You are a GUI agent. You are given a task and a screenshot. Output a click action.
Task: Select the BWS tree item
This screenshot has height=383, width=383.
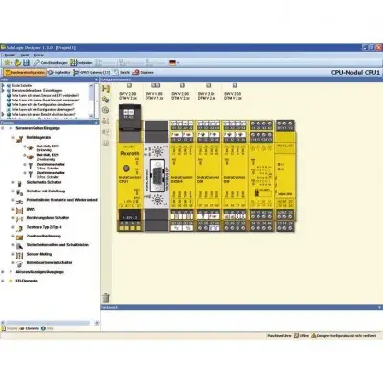pos(31,209)
